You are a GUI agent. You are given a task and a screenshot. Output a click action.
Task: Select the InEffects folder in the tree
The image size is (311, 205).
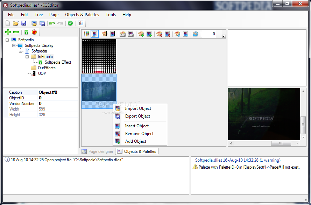click(x=45, y=57)
